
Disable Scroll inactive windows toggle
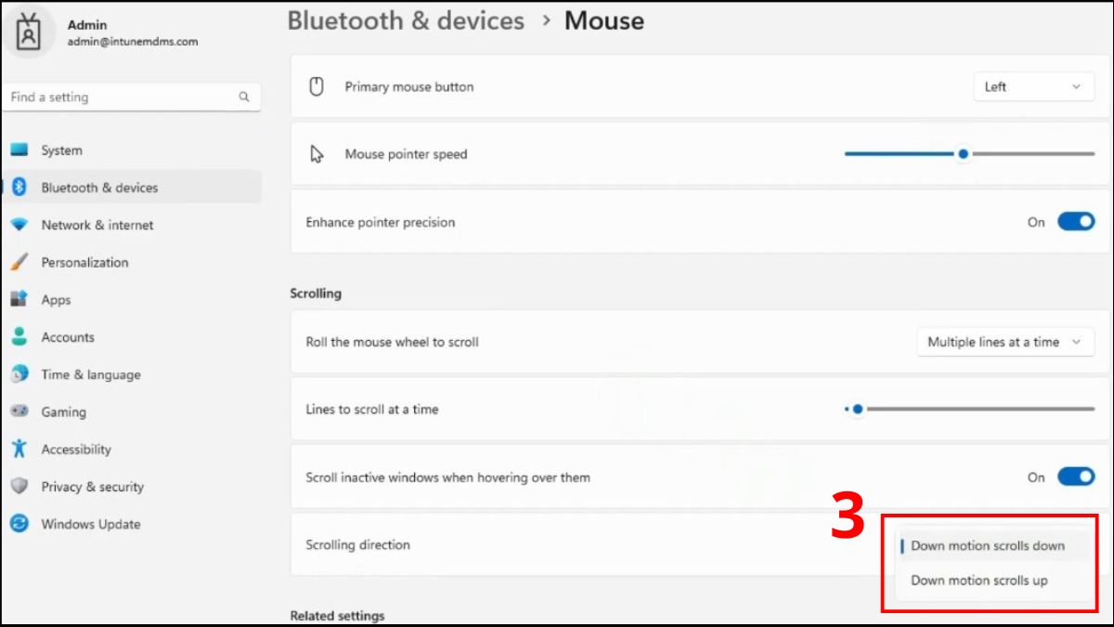point(1076,477)
